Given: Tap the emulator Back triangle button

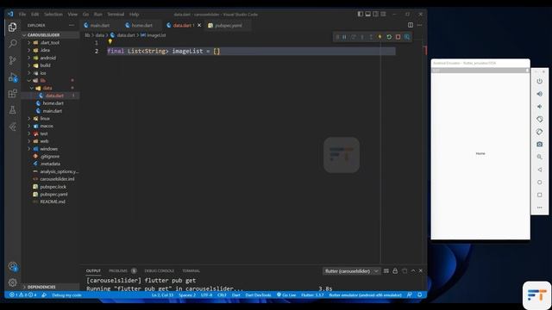Looking at the screenshot, I should [x=540, y=170].
